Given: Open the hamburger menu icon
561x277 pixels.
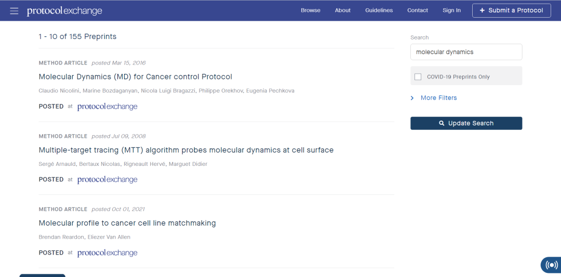Looking at the screenshot, I should pyautogui.click(x=14, y=11).
